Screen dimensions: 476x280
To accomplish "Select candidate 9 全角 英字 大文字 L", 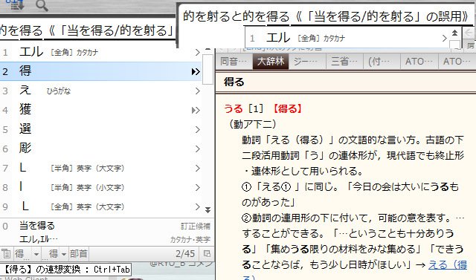I will [x=100, y=206].
